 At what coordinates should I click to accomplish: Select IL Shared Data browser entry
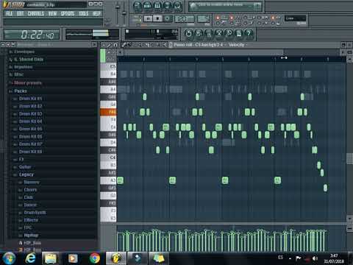29,60
